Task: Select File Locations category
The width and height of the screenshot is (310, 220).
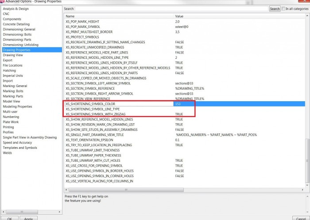Action: [13, 65]
